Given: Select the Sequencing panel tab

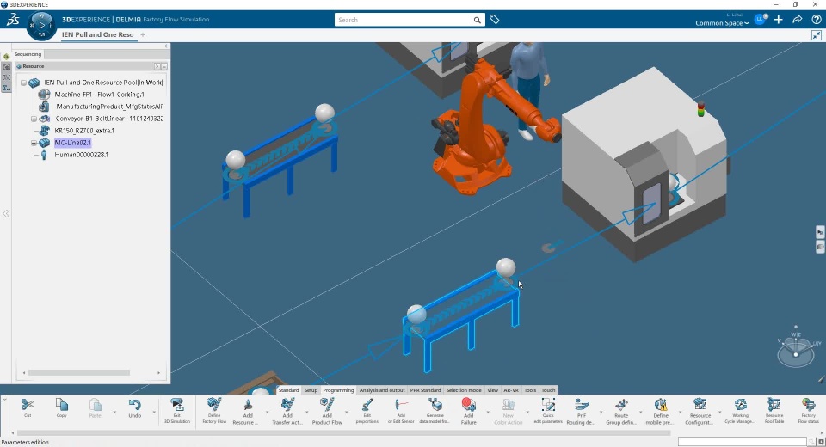Looking at the screenshot, I should tap(28, 54).
